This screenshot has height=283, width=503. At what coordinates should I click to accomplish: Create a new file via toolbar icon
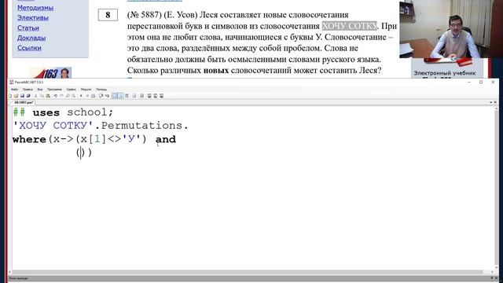10,96
